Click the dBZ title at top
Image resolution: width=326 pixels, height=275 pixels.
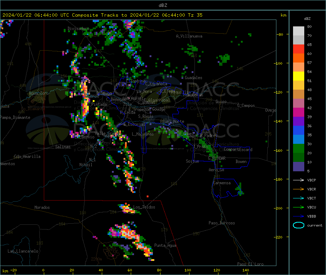(163, 5)
